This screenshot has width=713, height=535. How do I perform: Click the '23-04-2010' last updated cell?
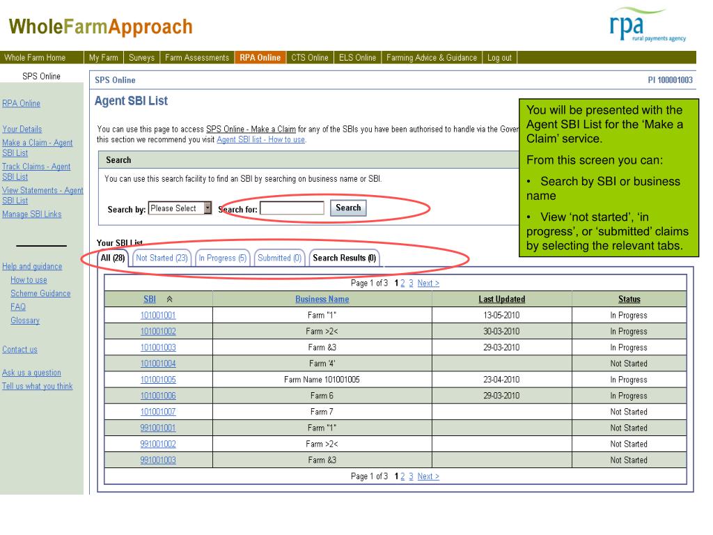click(x=501, y=380)
